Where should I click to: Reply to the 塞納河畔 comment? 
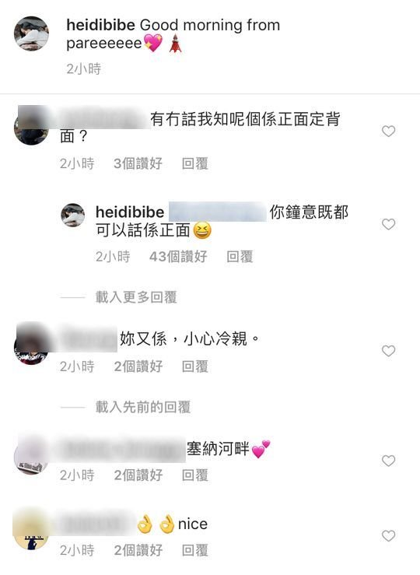[195, 475]
